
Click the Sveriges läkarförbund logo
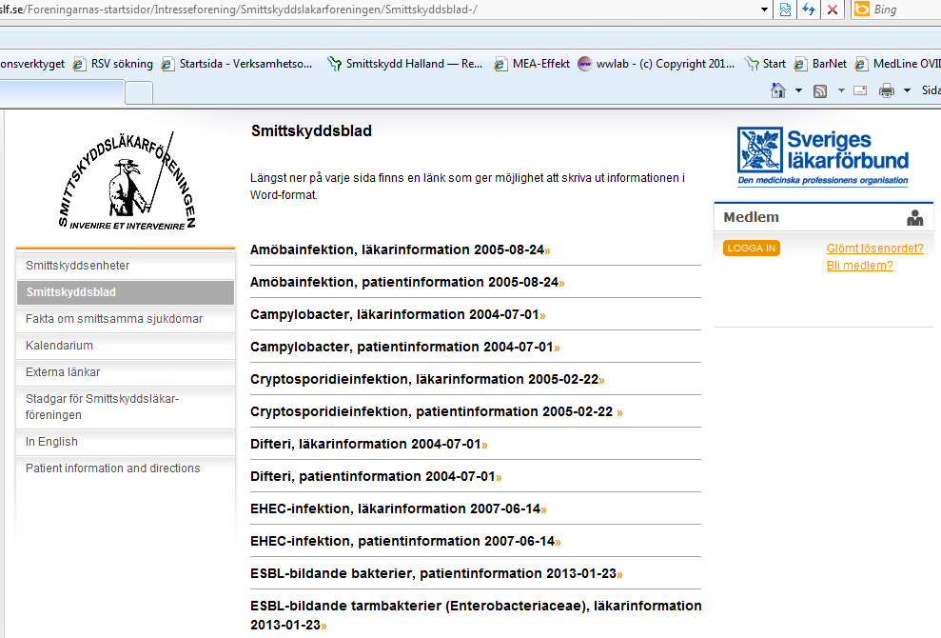pyautogui.click(x=823, y=157)
